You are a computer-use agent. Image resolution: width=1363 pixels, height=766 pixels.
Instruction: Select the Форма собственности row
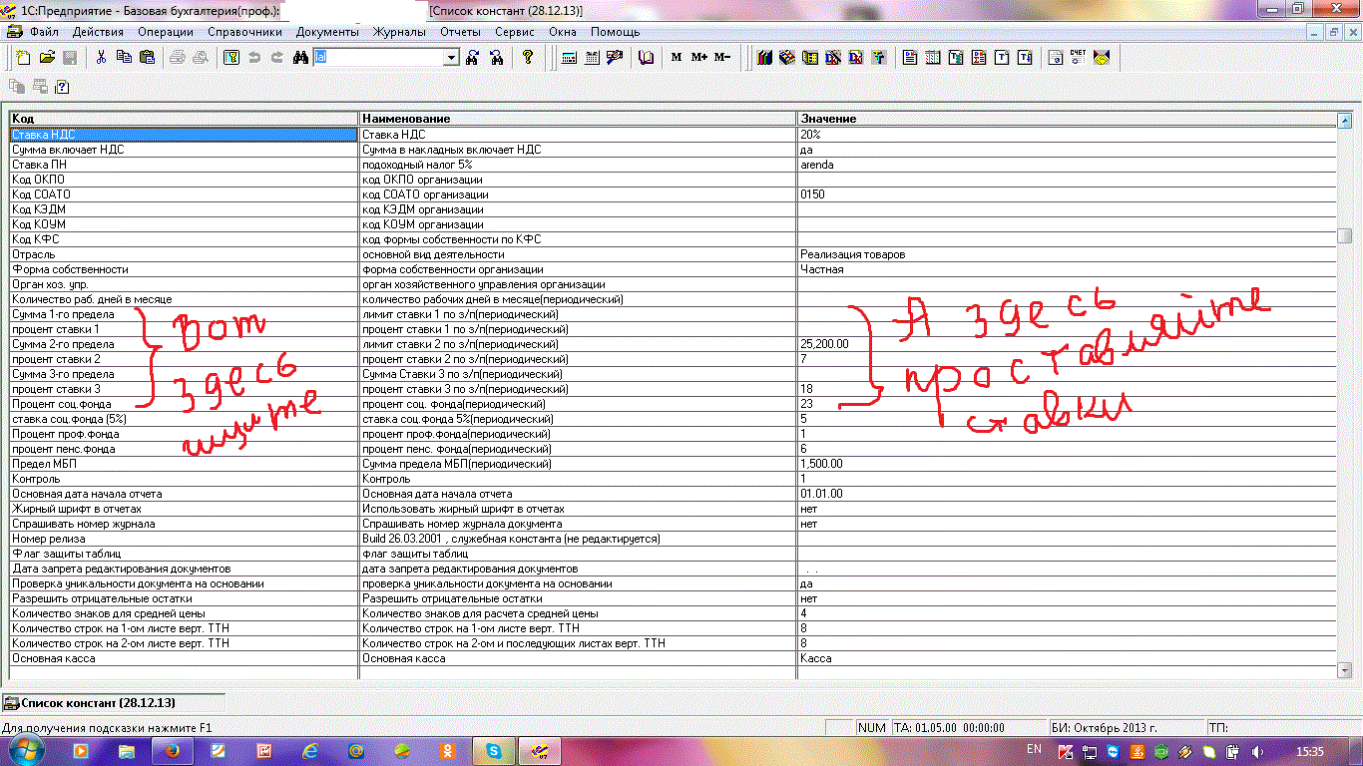[x=673, y=269]
